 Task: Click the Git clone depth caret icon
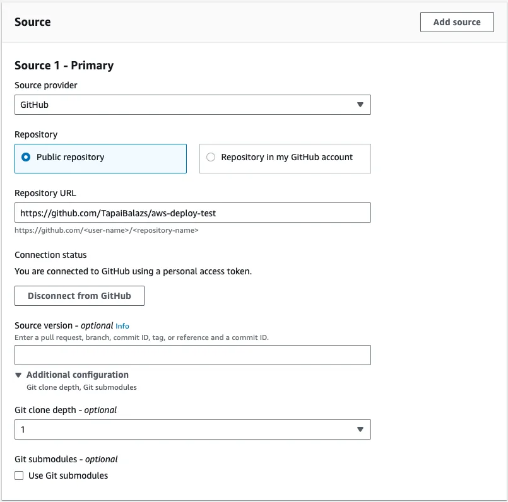click(362, 429)
